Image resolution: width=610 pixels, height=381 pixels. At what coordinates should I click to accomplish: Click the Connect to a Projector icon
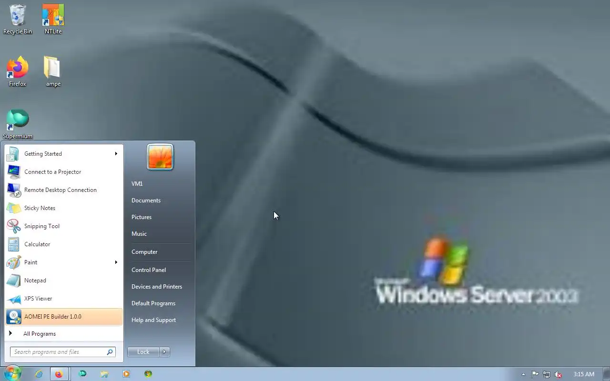coord(13,172)
